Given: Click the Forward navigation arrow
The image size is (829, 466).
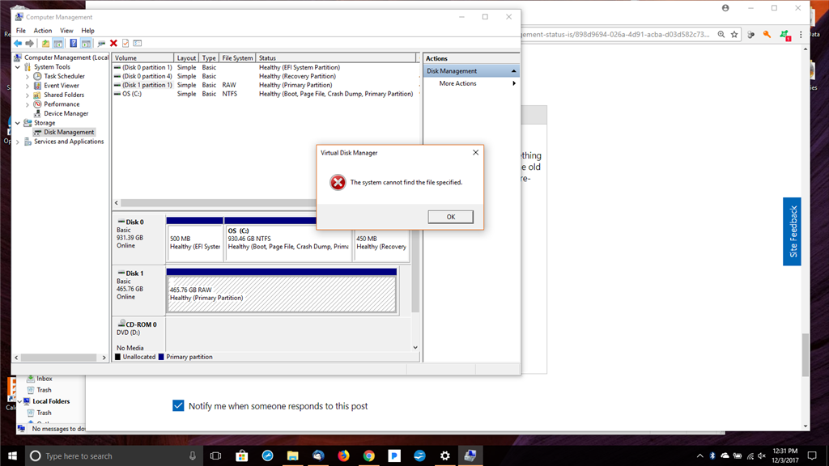Looking at the screenshot, I should click(x=29, y=42).
